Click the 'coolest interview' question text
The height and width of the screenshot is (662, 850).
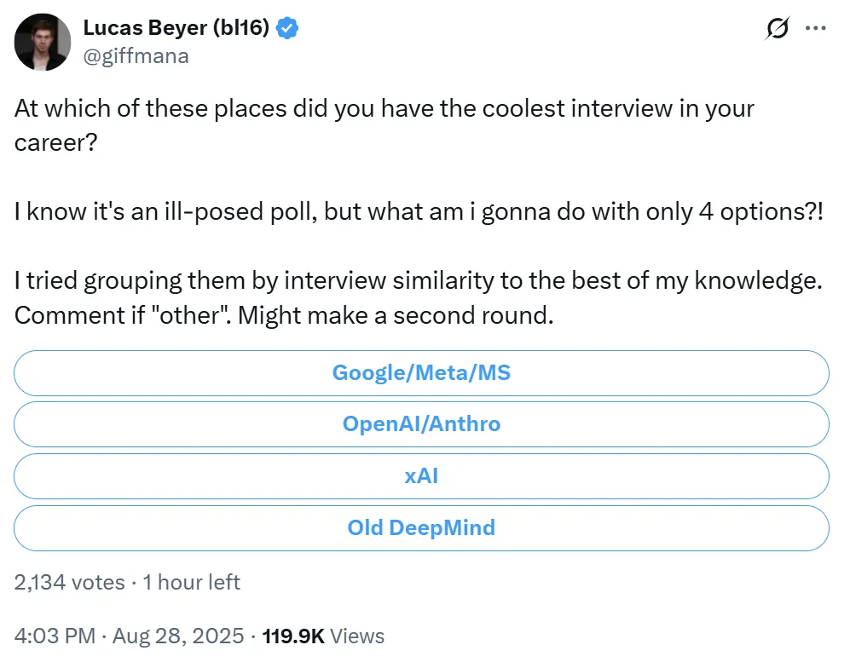pyautogui.click(x=384, y=110)
